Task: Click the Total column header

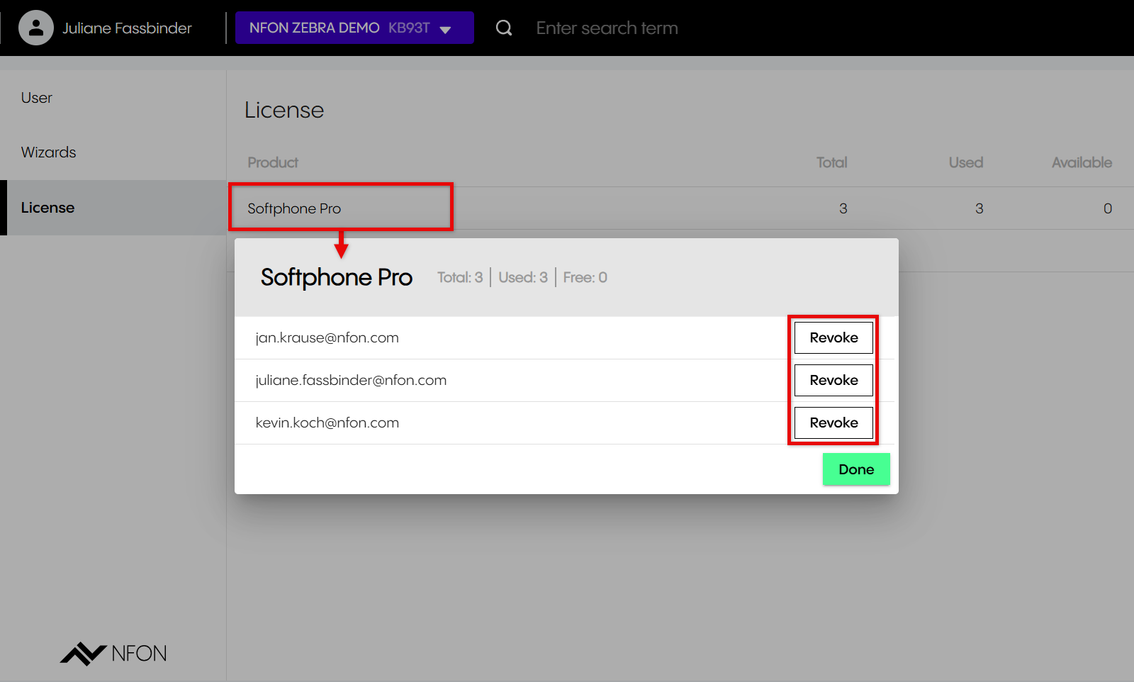Action: [831, 162]
